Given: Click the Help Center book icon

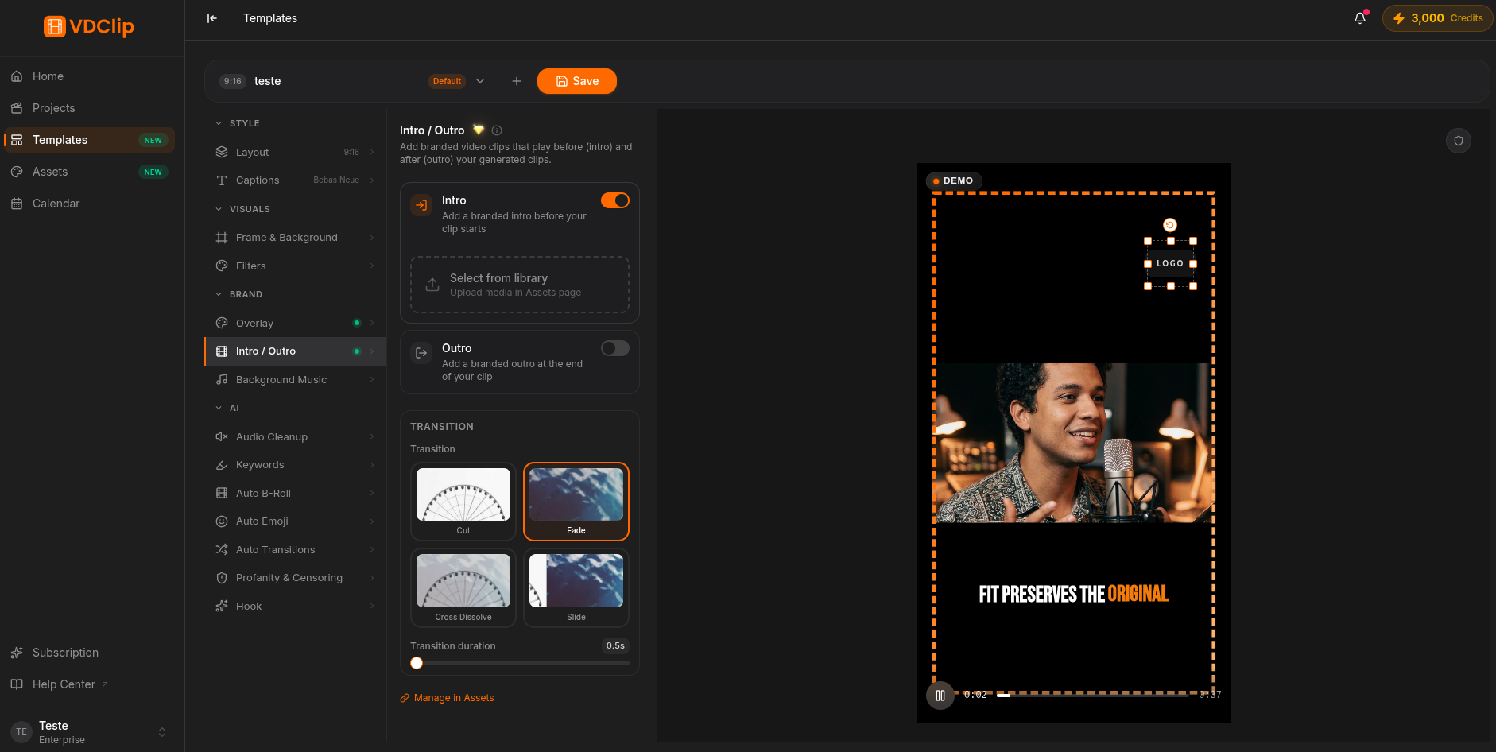Looking at the screenshot, I should click(17, 684).
